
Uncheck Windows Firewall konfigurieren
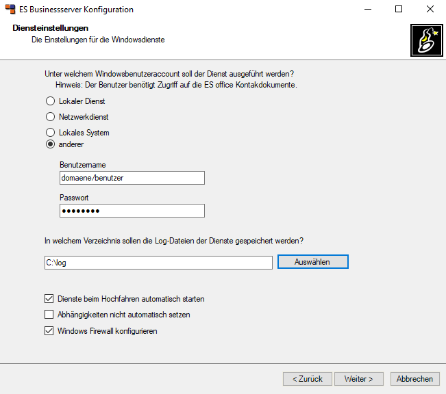pyautogui.click(x=49, y=331)
